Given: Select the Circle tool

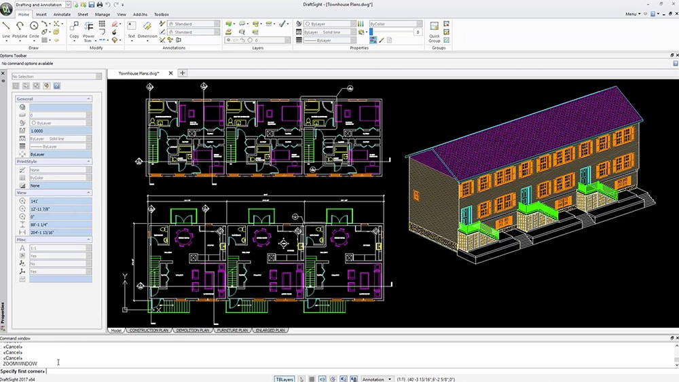Looking at the screenshot, I should (x=34, y=30).
